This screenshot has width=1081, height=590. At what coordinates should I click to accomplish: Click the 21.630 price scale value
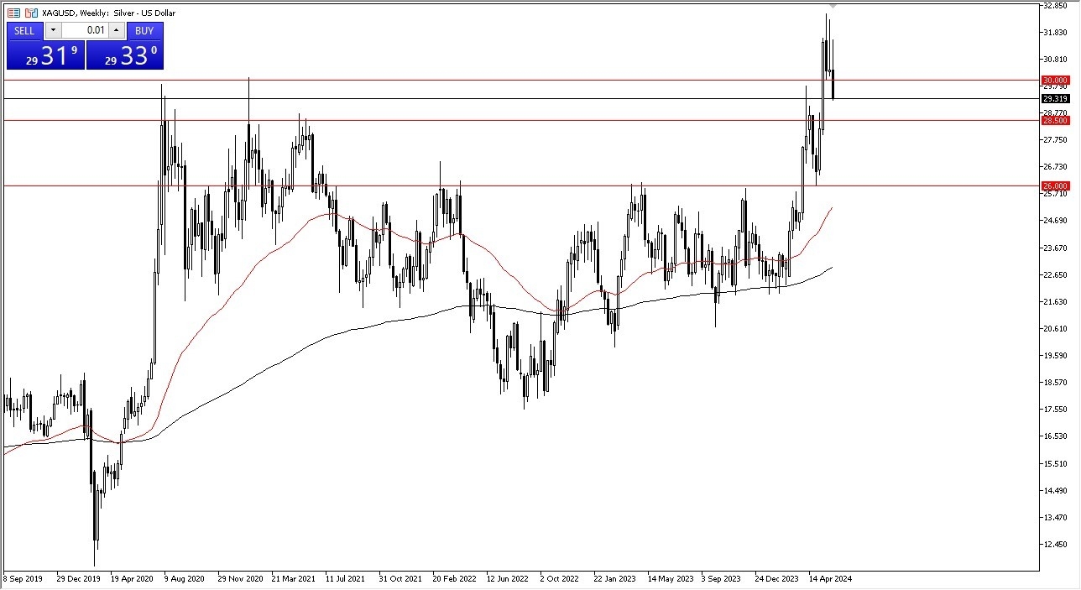pos(1054,301)
